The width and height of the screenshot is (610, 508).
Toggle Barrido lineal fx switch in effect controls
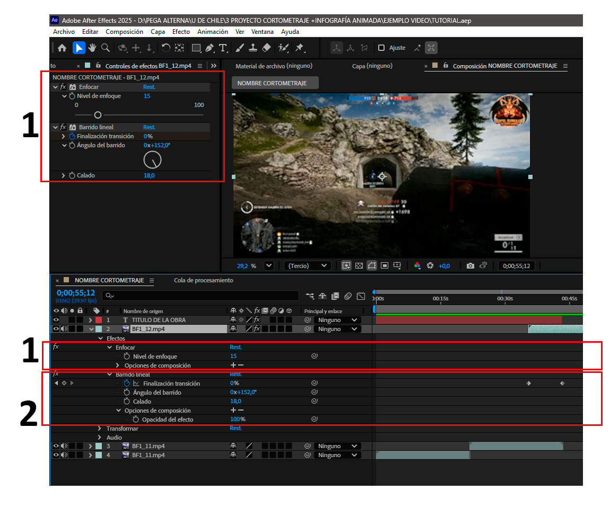tap(63, 127)
